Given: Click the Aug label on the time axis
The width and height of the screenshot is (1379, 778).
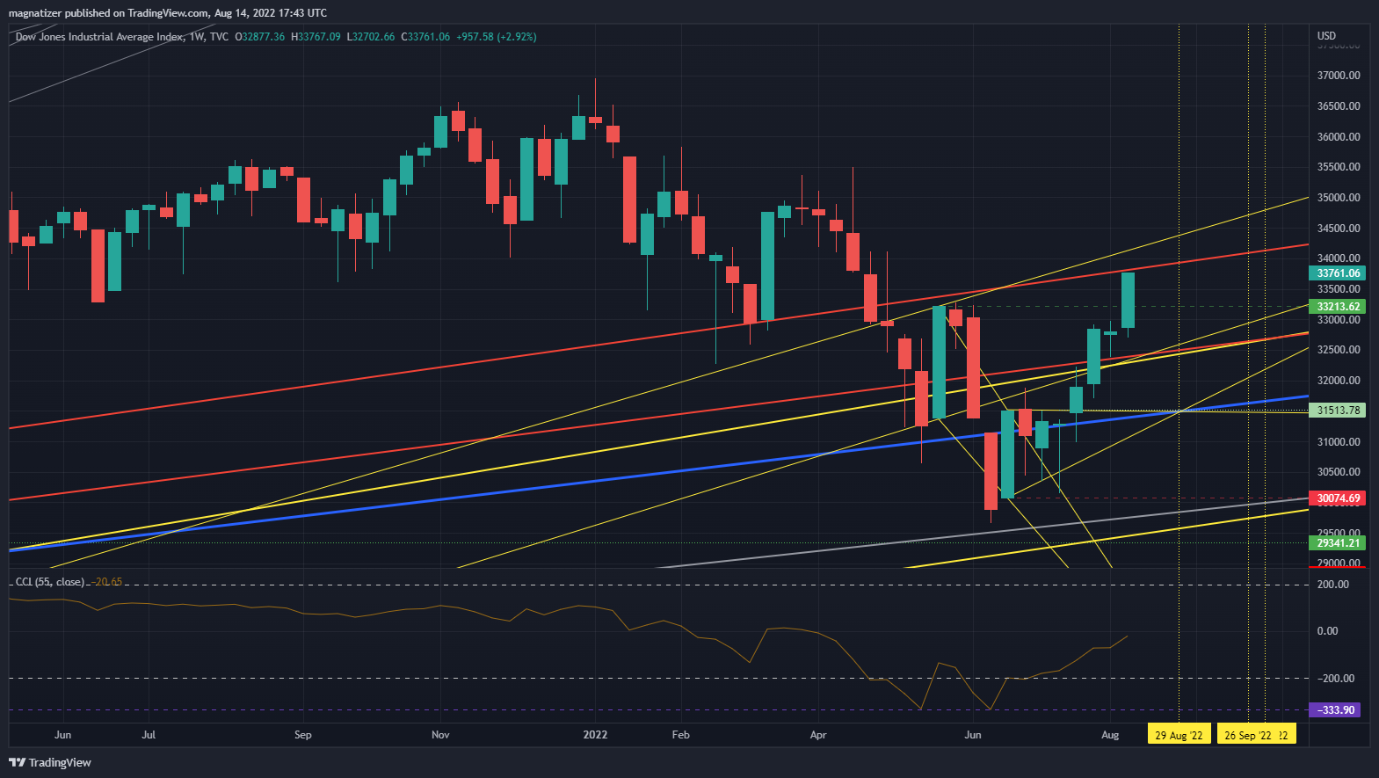Looking at the screenshot, I should pos(1110,735).
